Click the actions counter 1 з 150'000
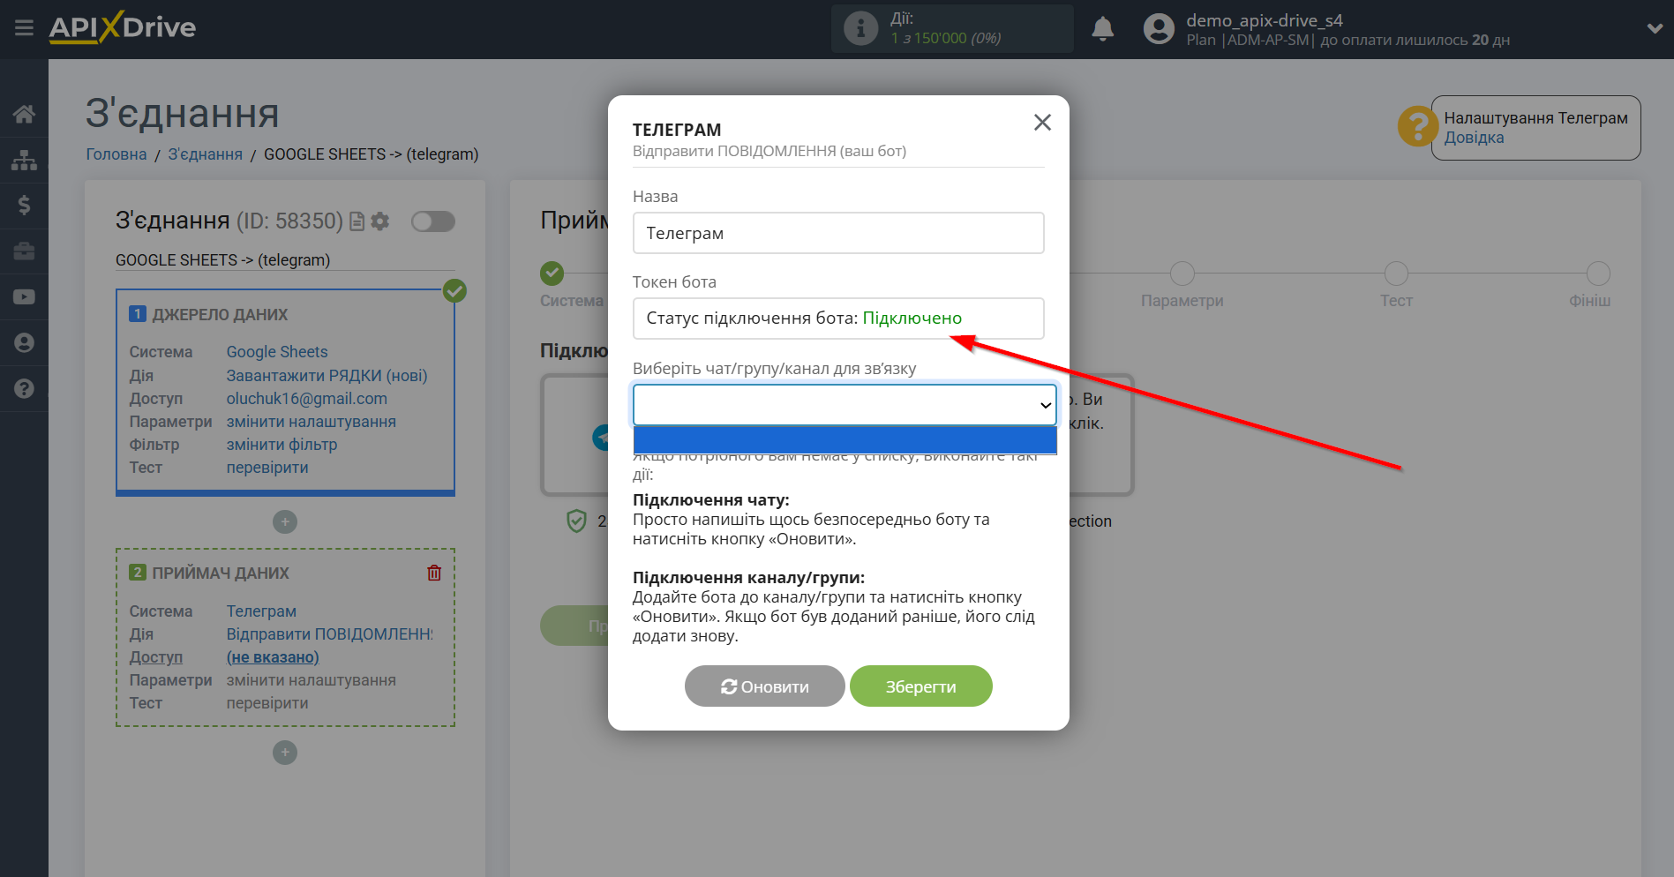The height and width of the screenshot is (877, 1674). point(946,39)
